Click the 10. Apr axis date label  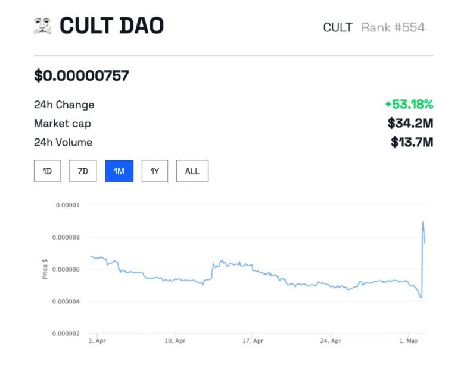[175, 341]
